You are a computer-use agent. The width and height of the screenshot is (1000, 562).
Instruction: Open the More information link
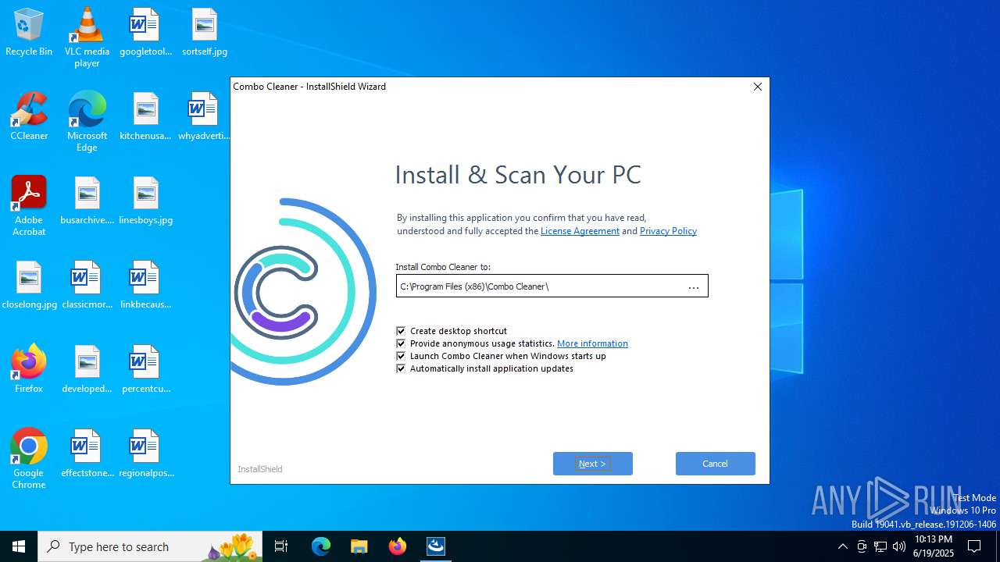(592, 343)
